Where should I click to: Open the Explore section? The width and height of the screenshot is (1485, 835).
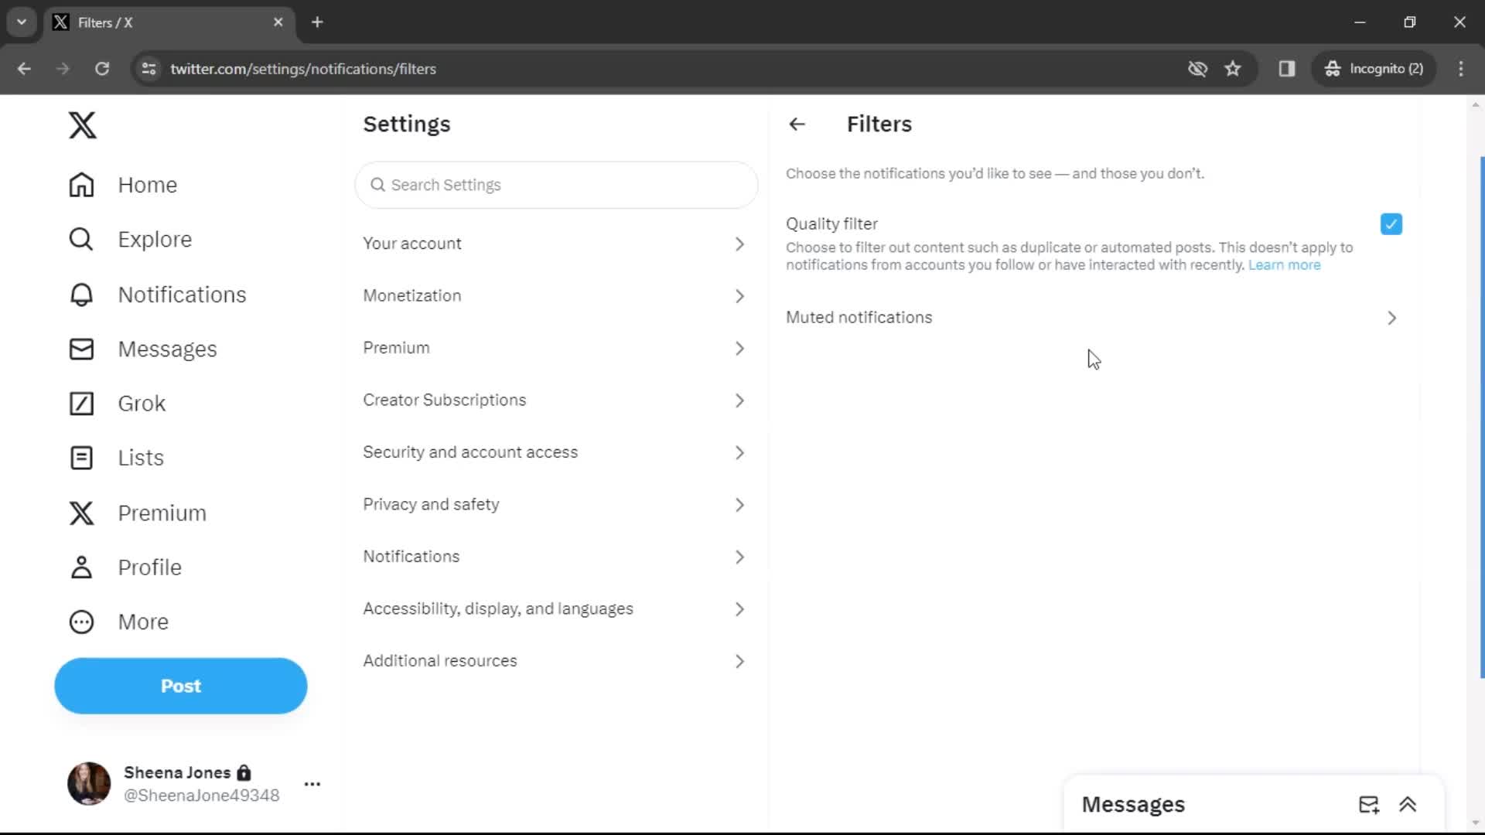(155, 239)
